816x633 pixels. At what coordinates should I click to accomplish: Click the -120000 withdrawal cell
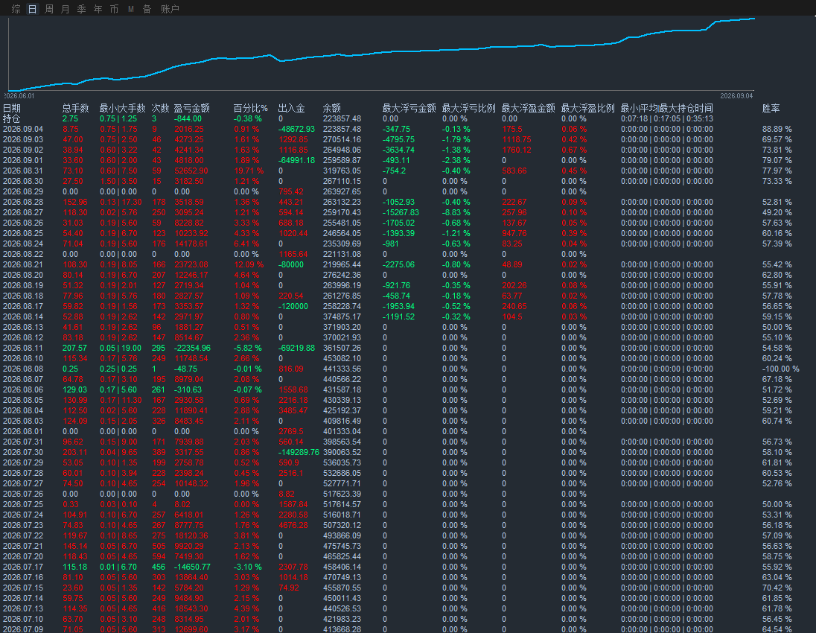click(293, 306)
